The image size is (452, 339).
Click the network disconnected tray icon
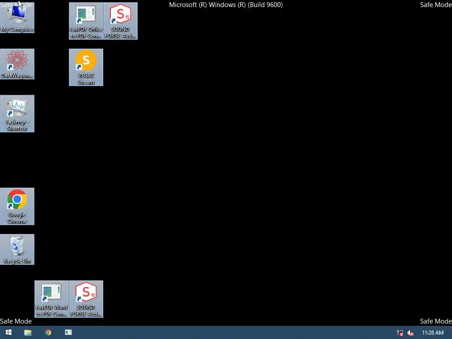click(400, 333)
